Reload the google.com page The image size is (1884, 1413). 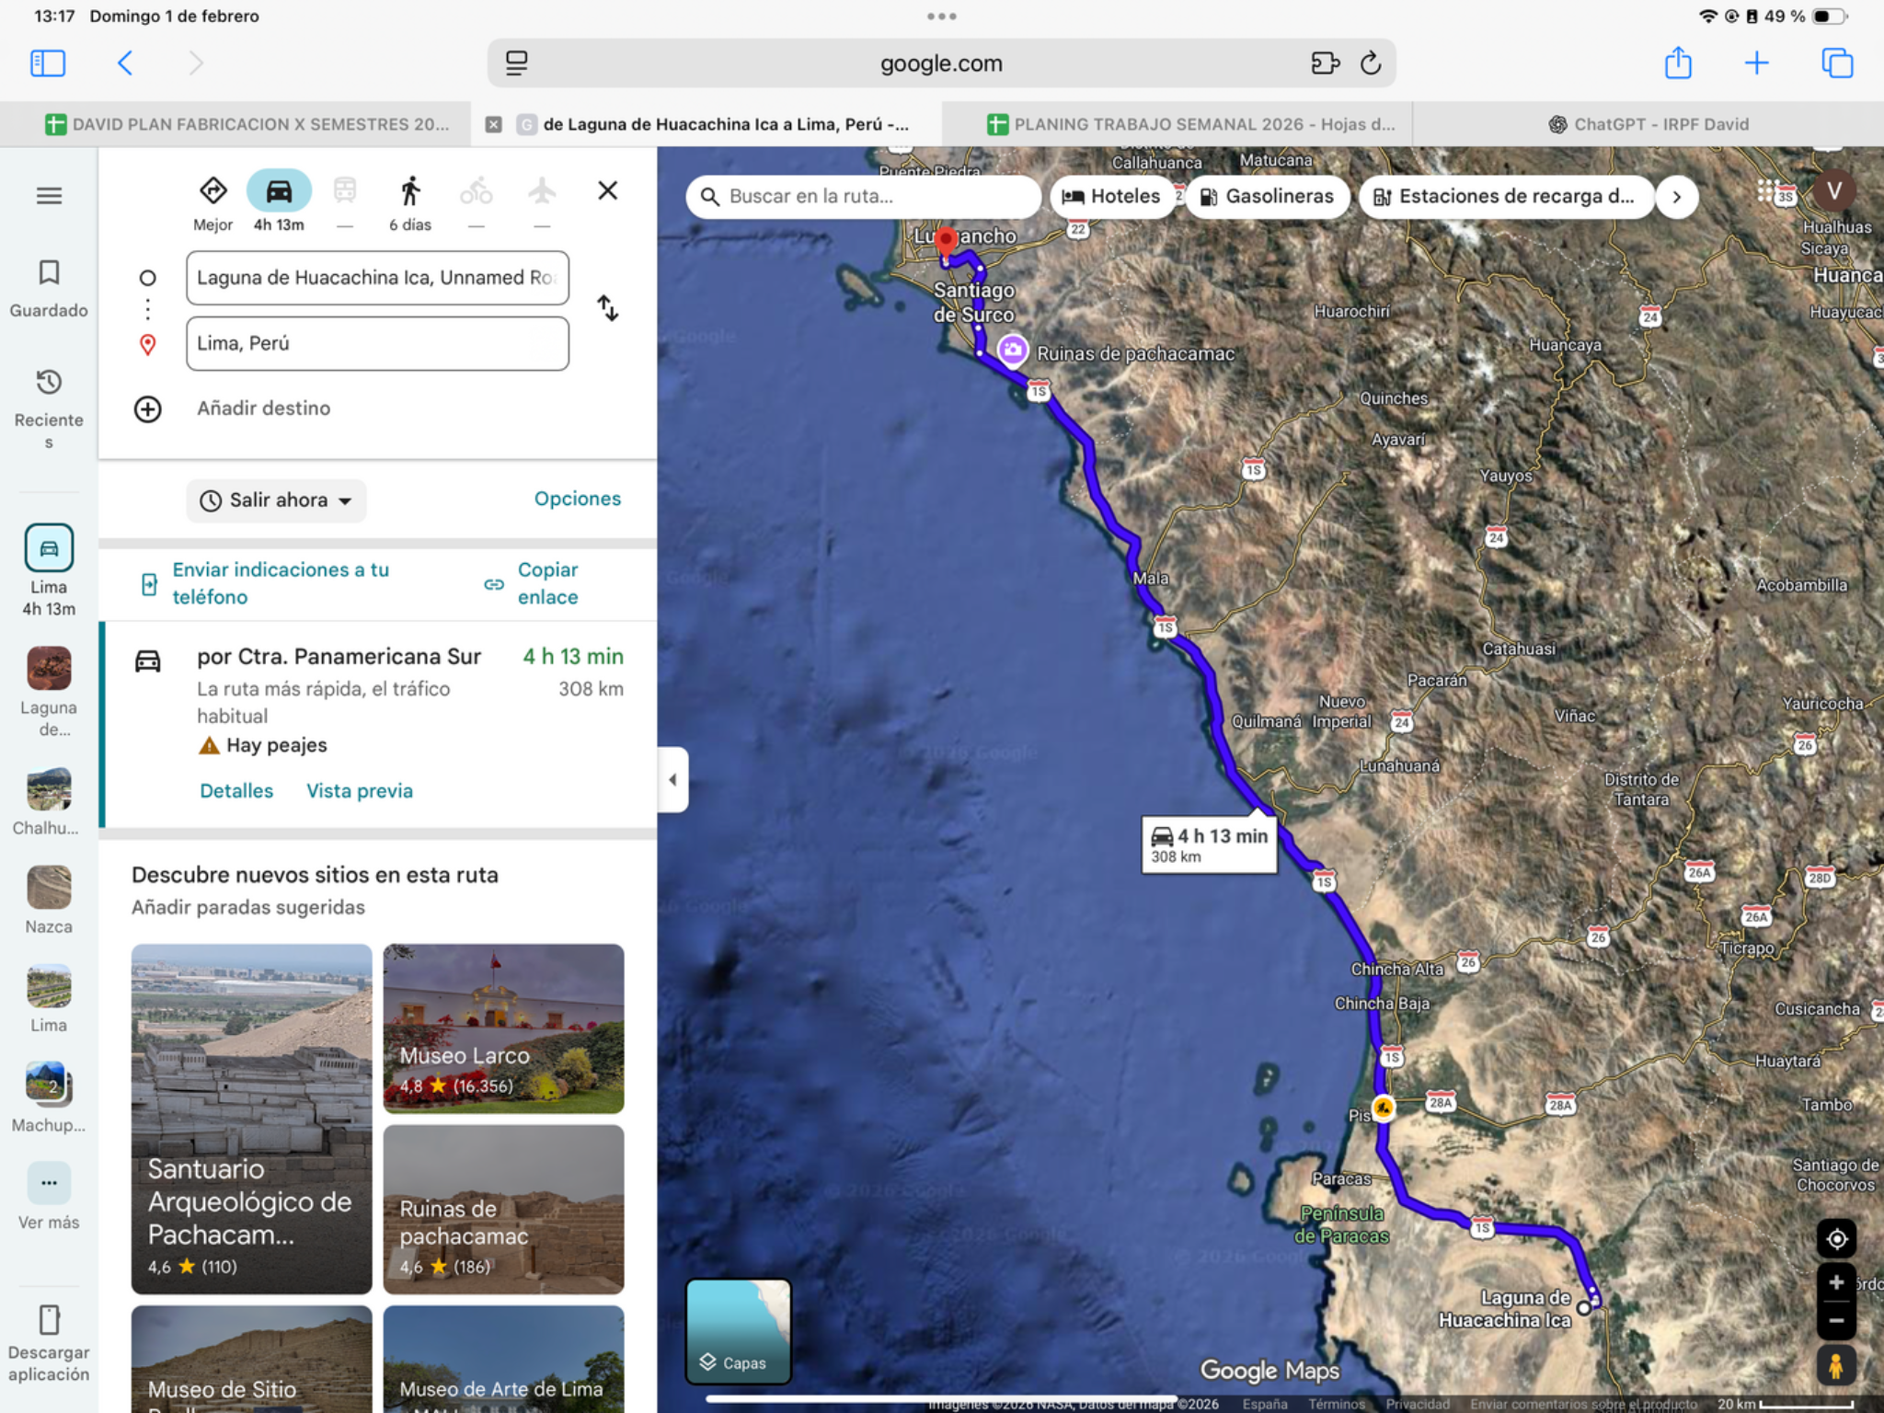coord(1371,63)
